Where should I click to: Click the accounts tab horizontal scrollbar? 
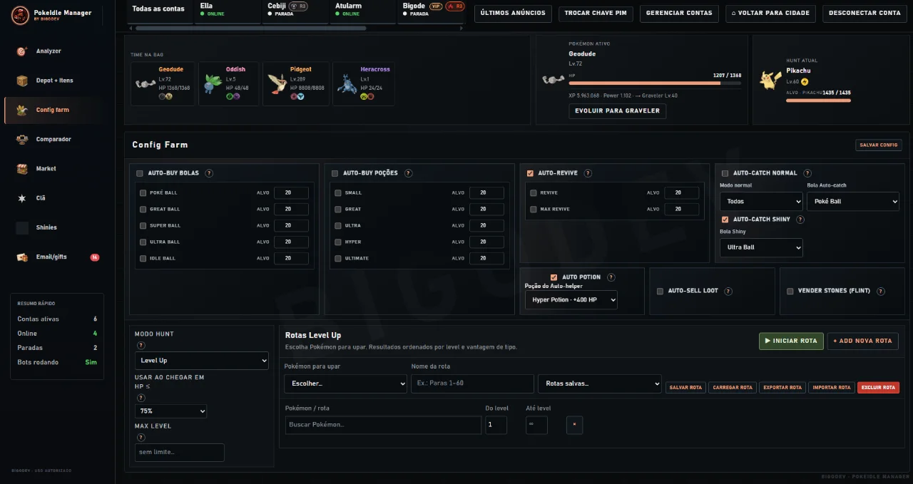coord(250,29)
